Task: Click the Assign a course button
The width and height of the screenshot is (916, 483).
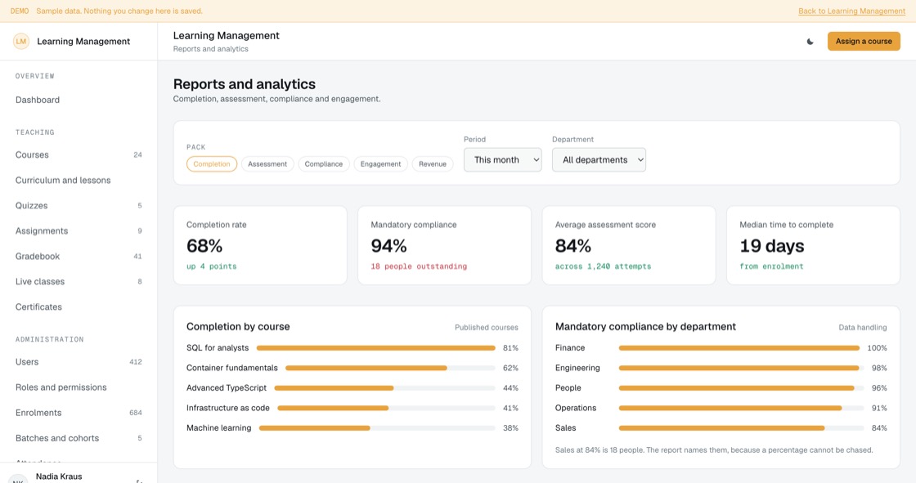Action: 864,42
